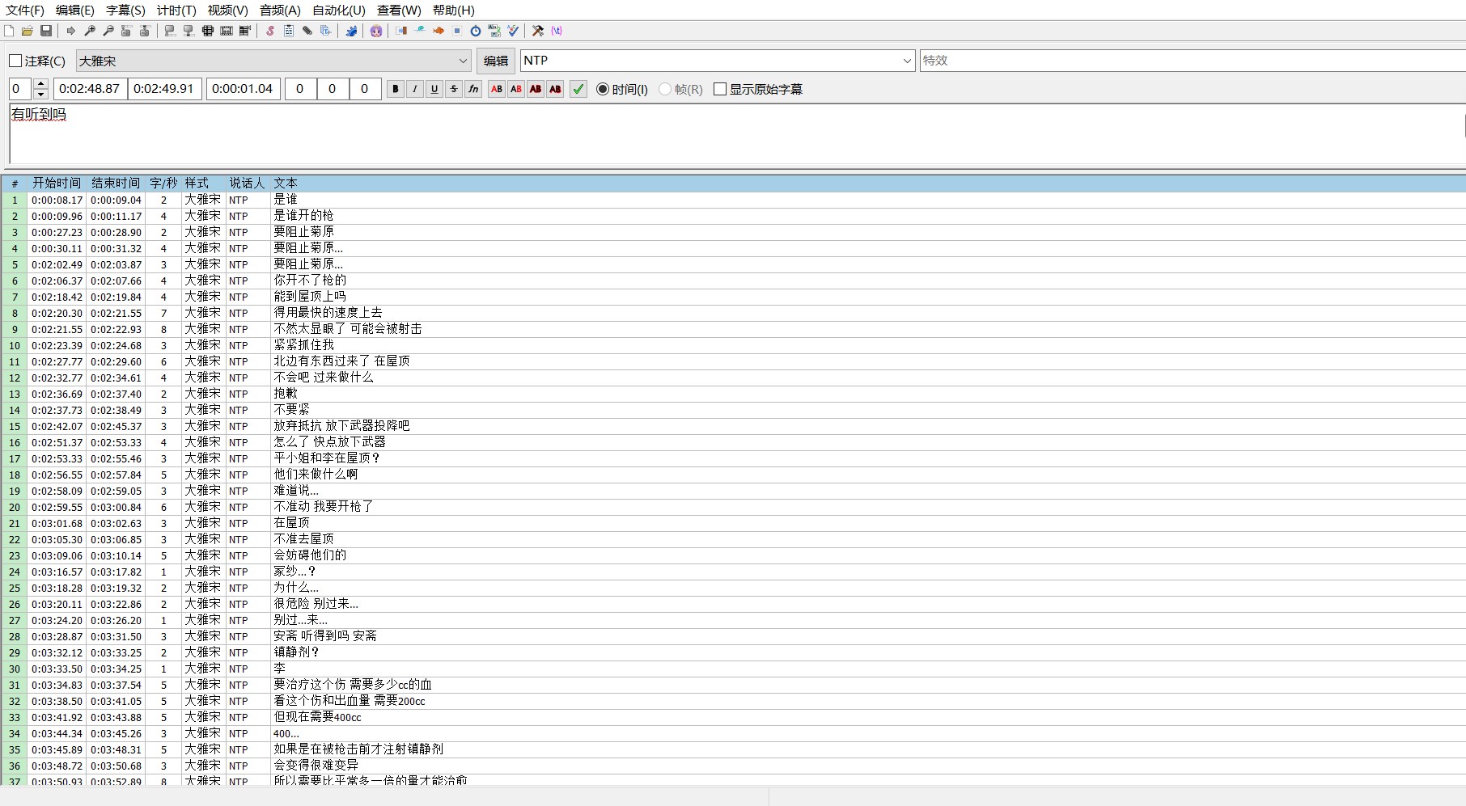Click the Jump To arrow icon
1466x806 pixels.
pos(71,31)
